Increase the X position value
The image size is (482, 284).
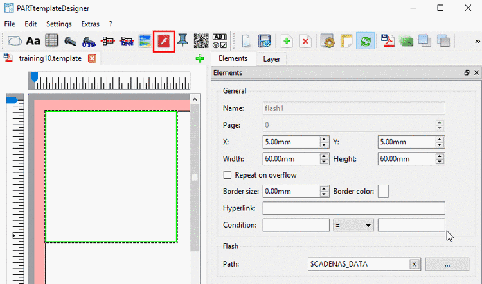(324, 139)
